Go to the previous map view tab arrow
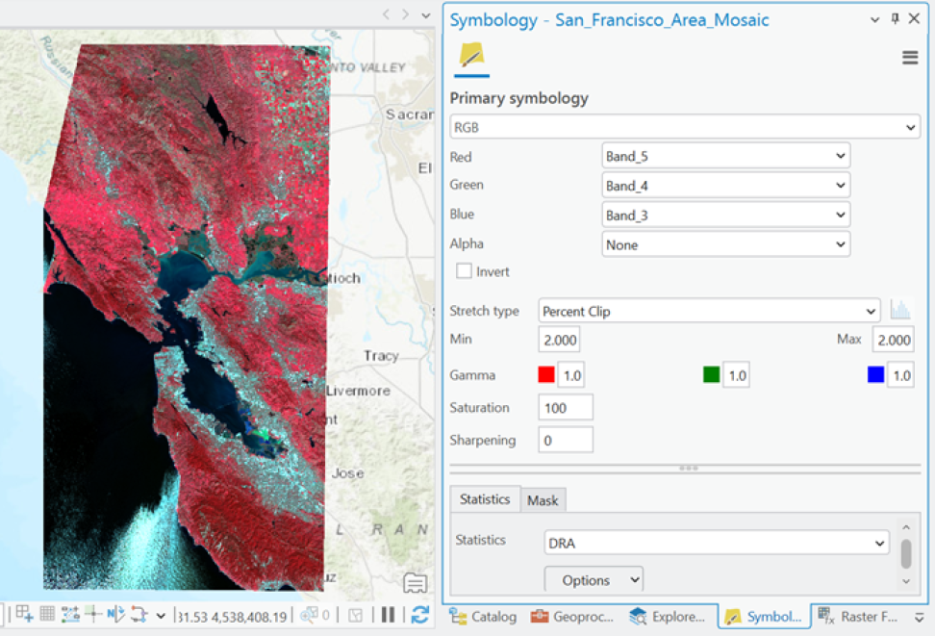The height and width of the screenshot is (636, 935). click(x=387, y=14)
